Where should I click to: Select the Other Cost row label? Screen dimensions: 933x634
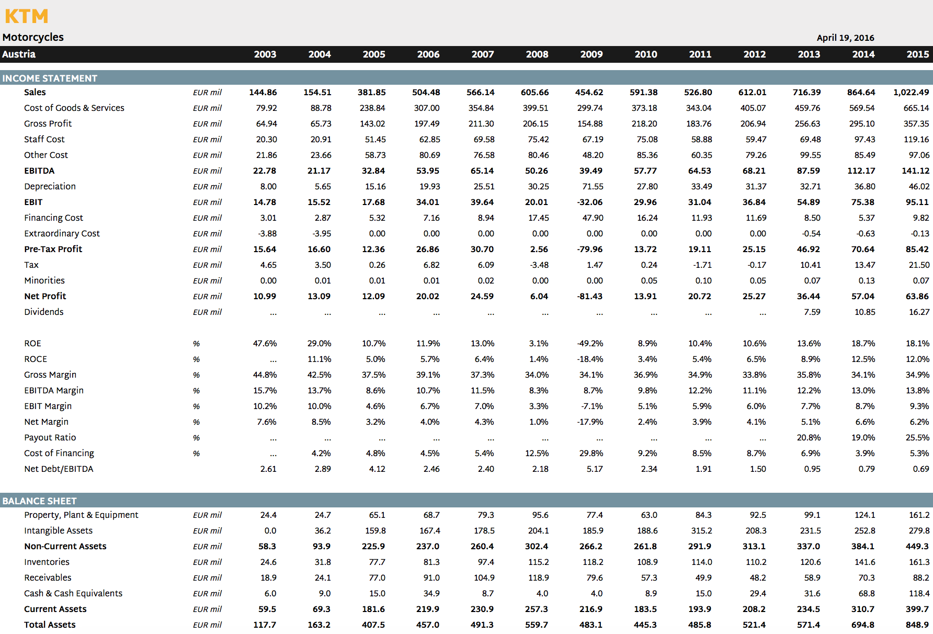click(46, 155)
